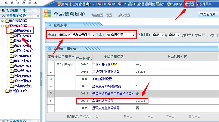Image resolution: width=219 pixels, height=122 pixels.
Task: Click the 全局信息标题 column header
Action: point(114,57)
